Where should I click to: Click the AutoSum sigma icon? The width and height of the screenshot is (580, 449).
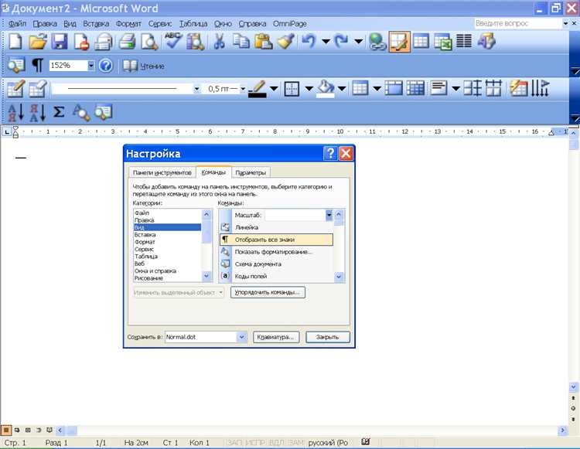[x=59, y=112]
